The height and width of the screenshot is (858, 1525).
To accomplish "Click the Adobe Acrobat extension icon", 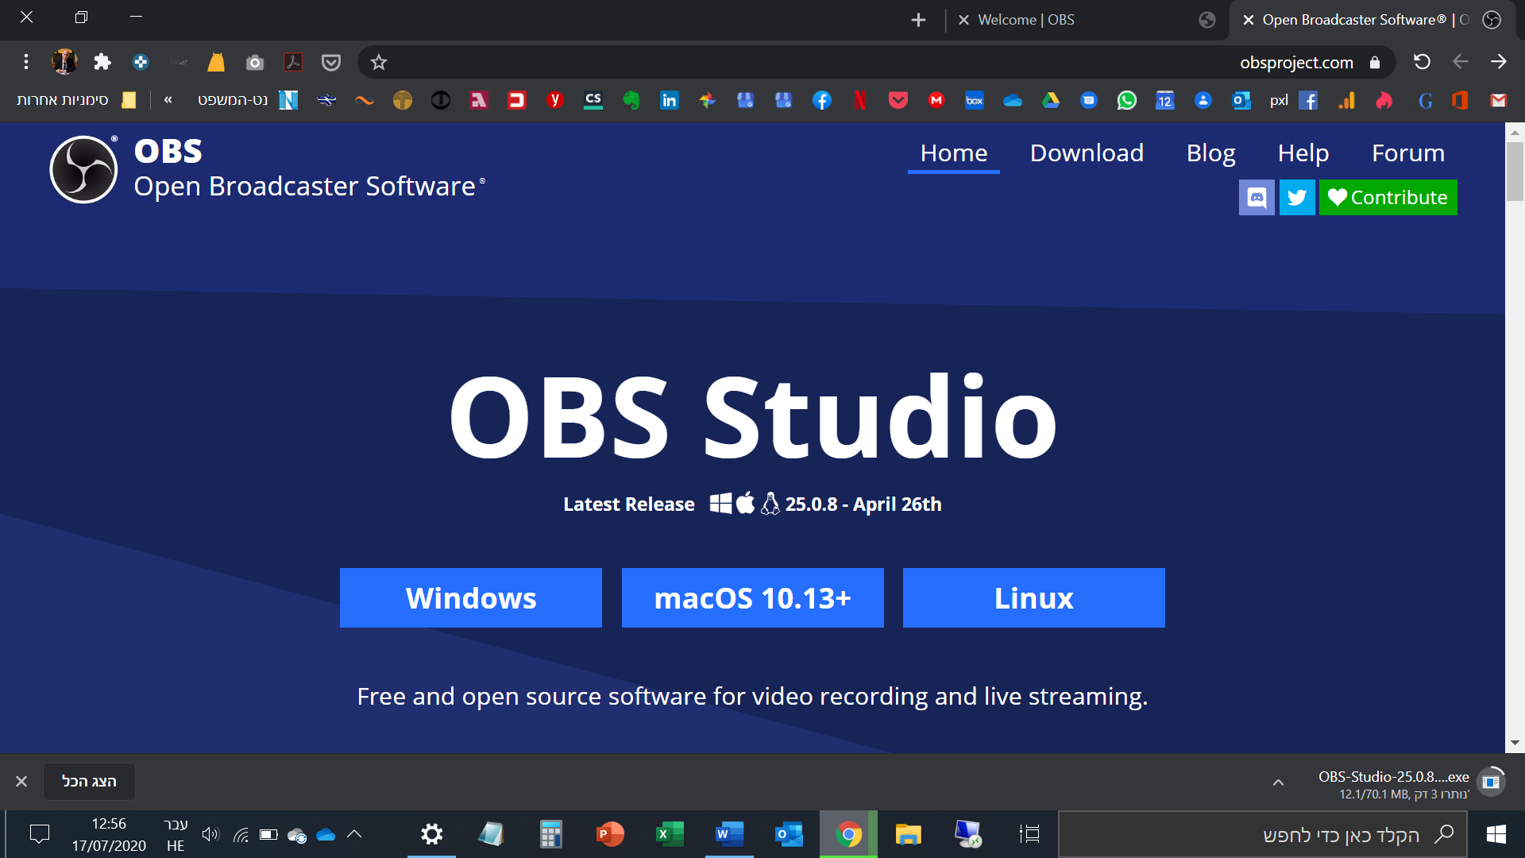I will pos(293,62).
